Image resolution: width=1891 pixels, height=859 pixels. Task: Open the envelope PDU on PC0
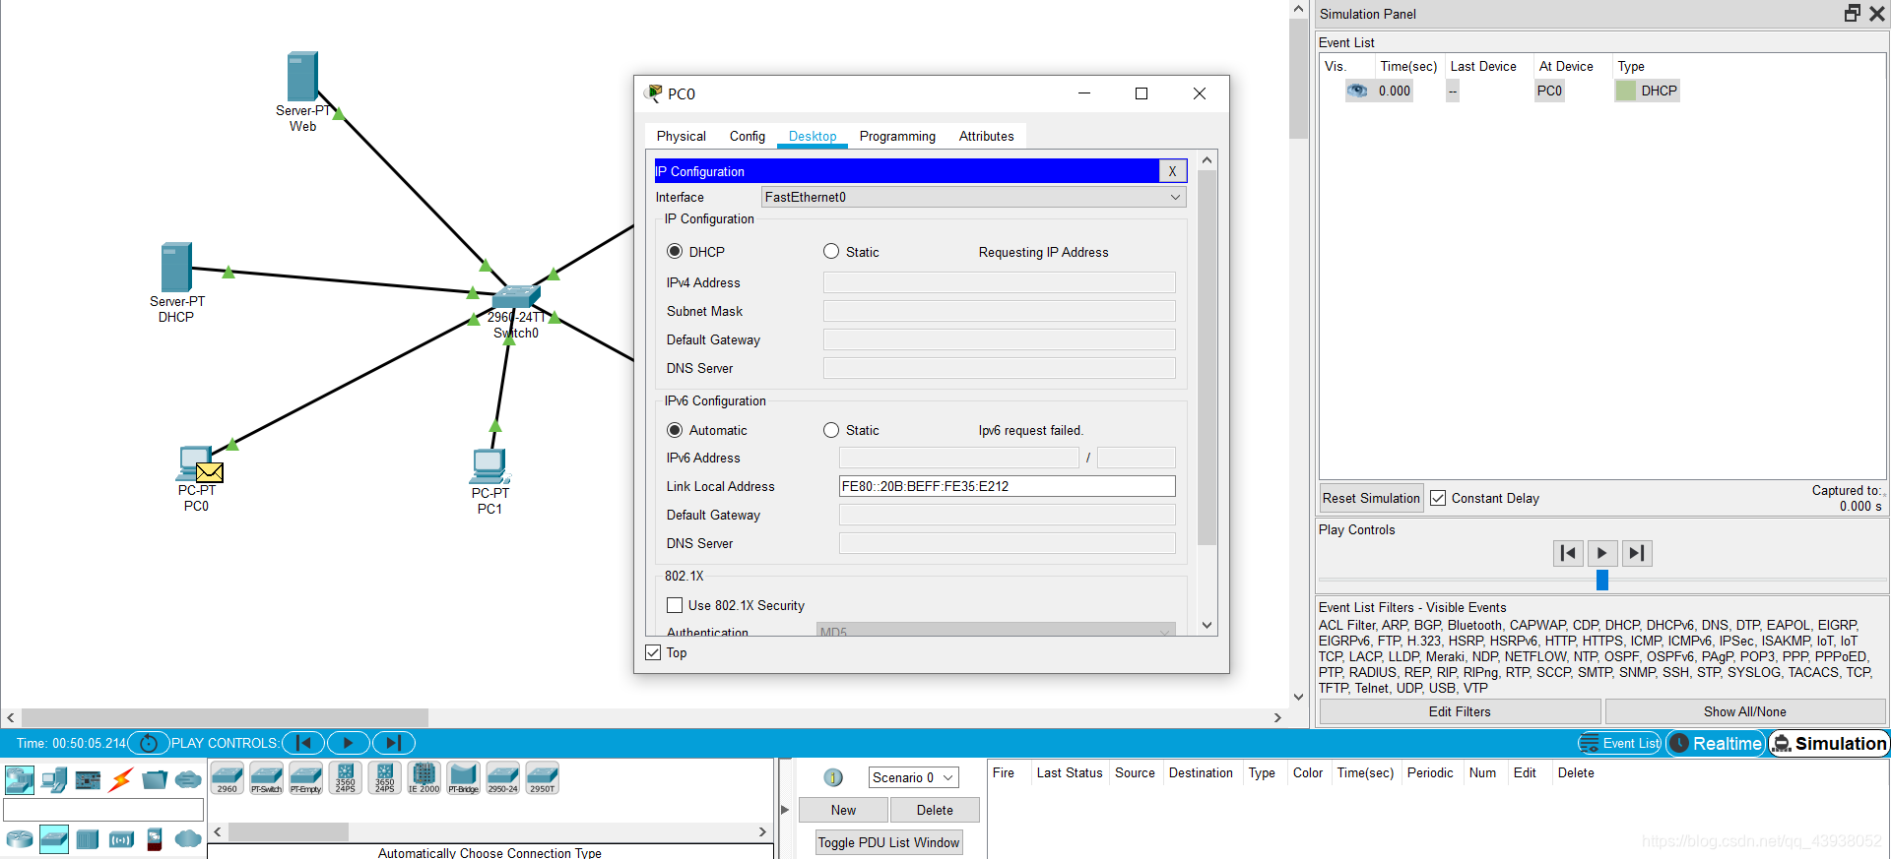[x=210, y=472]
